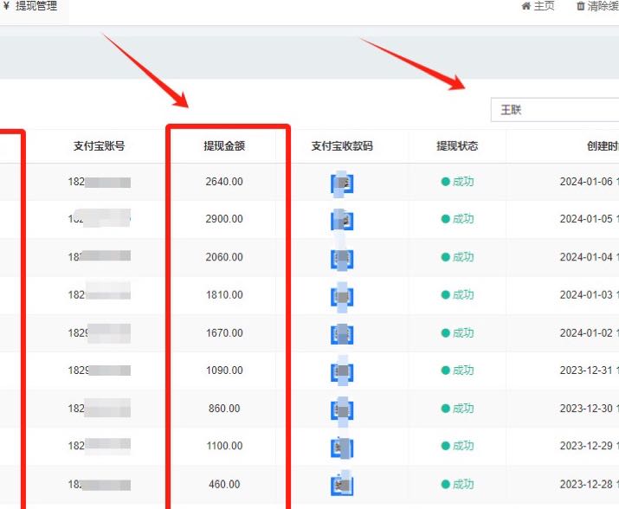This screenshot has width=619, height=509.
Task: Sort by 提现金额 column header
Action: pos(224,146)
